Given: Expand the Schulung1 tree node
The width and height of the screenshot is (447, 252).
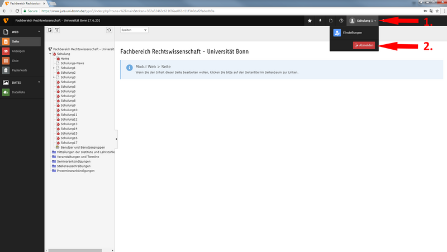Looking at the screenshot, I should tap(54, 68).
